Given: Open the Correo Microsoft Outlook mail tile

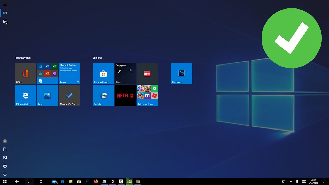Looking at the screenshot, I should (69, 73).
